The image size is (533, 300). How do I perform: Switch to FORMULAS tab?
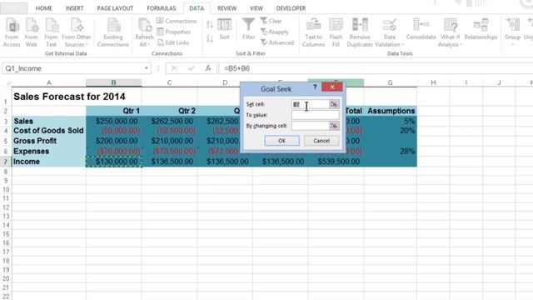coord(162,8)
